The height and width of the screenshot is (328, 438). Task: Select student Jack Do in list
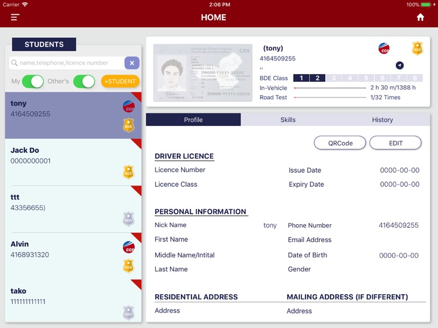[73, 162]
